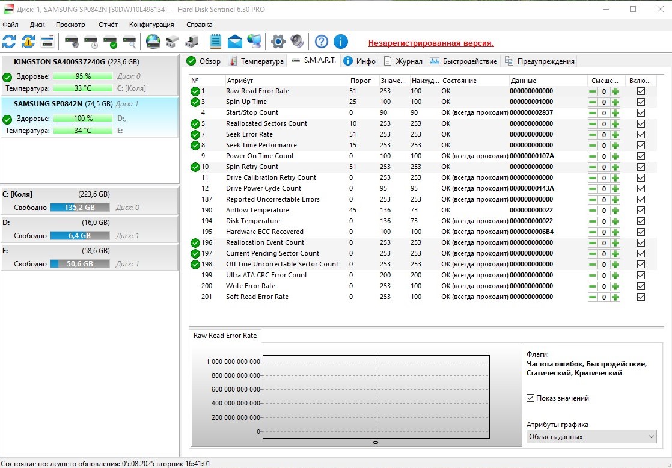Image resolution: width=672 pixels, height=468 pixels.
Task: Click the blue envelope send email icon
Action: tap(235, 42)
